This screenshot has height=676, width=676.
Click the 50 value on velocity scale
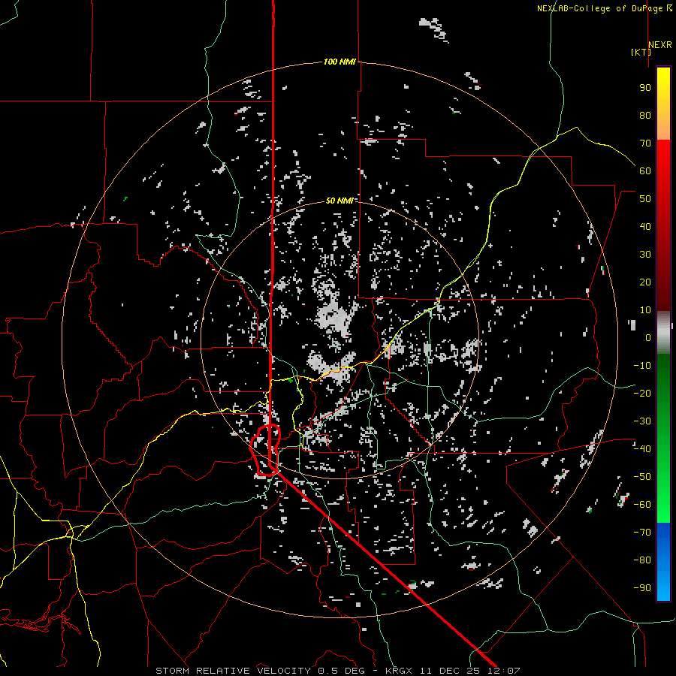(645, 199)
